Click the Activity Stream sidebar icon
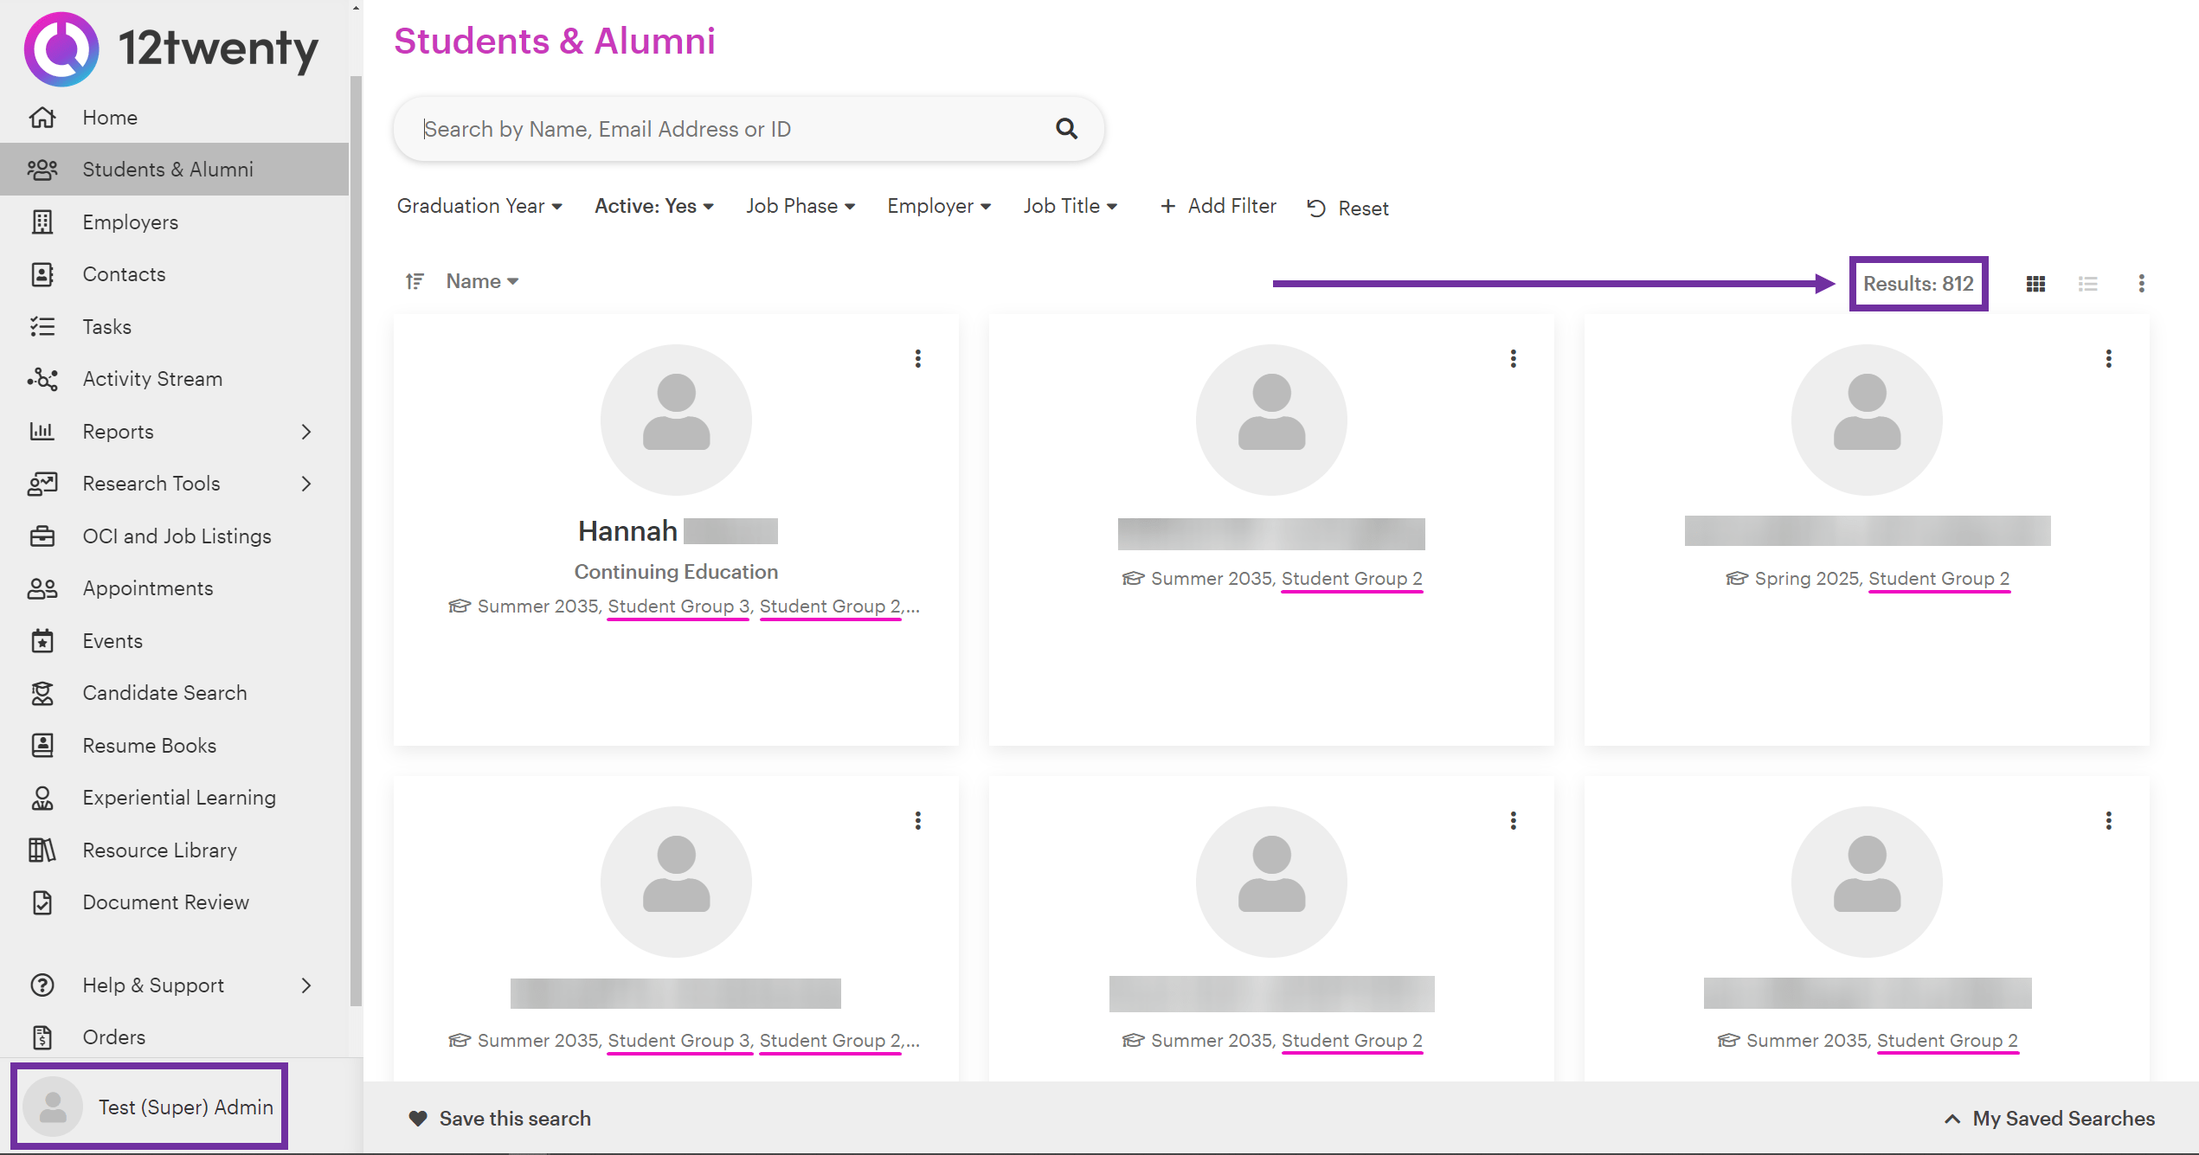The image size is (2199, 1155). coord(42,379)
